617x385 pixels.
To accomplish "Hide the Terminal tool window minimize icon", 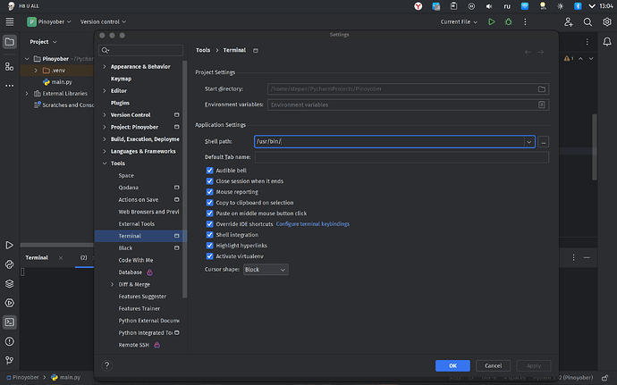I will coord(587,257).
